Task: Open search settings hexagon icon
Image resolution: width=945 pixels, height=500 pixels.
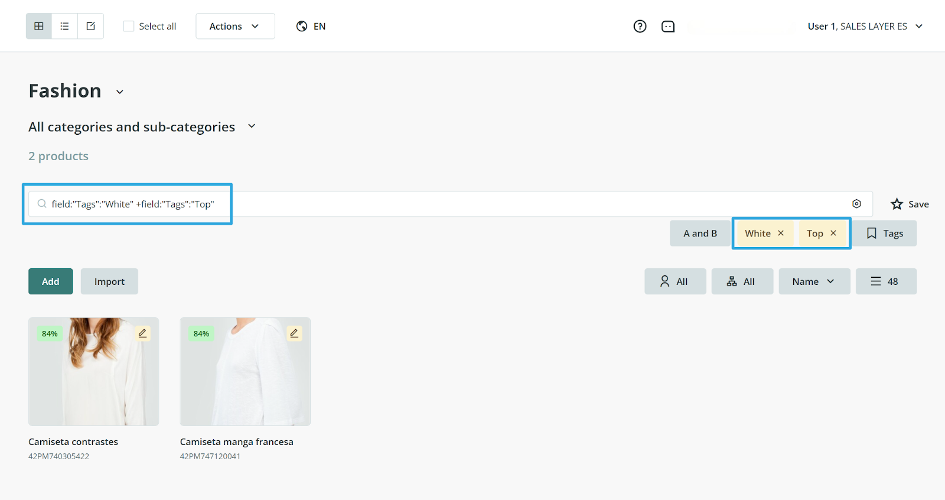Action: pyautogui.click(x=856, y=204)
